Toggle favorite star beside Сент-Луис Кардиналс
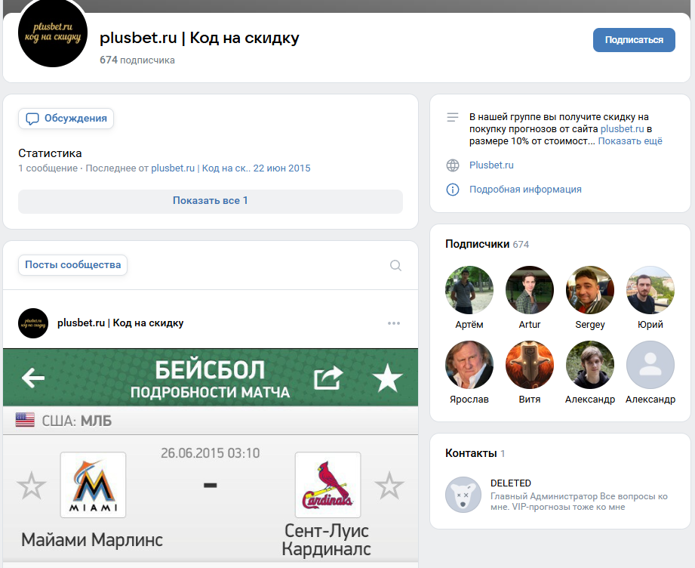The image size is (695, 568). click(389, 486)
